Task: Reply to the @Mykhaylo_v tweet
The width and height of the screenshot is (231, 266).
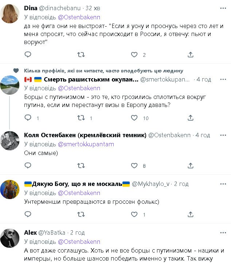Action: tap(28, 214)
